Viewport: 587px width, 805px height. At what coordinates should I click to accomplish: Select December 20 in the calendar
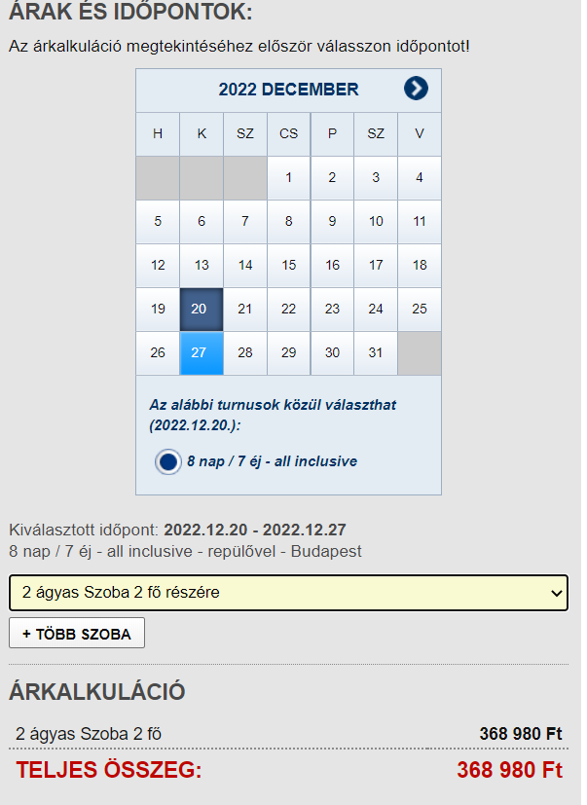tap(202, 310)
